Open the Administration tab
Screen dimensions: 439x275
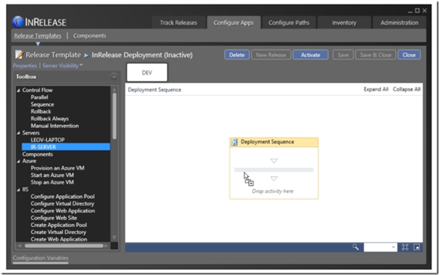(x=399, y=23)
